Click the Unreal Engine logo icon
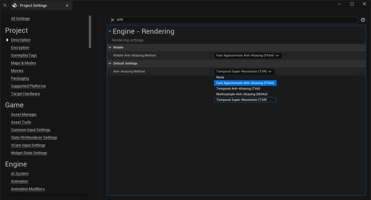The image size is (371, 200). click(x=5, y=5)
